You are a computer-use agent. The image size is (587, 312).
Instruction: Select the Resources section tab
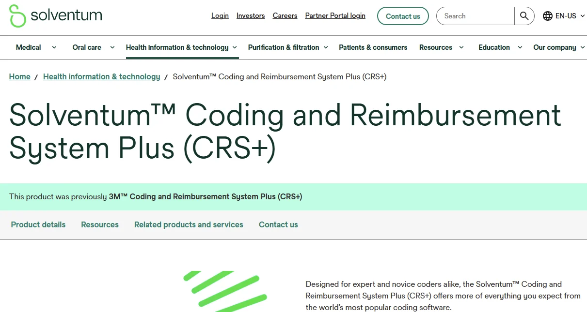pyautogui.click(x=100, y=224)
